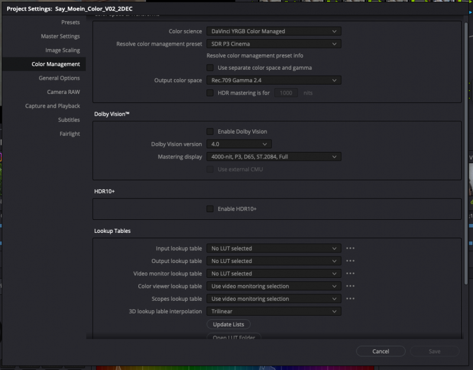Enable Use separate color space and gamma
The width and height of the screenshot is (473, 370).
[x=210, y=68]
